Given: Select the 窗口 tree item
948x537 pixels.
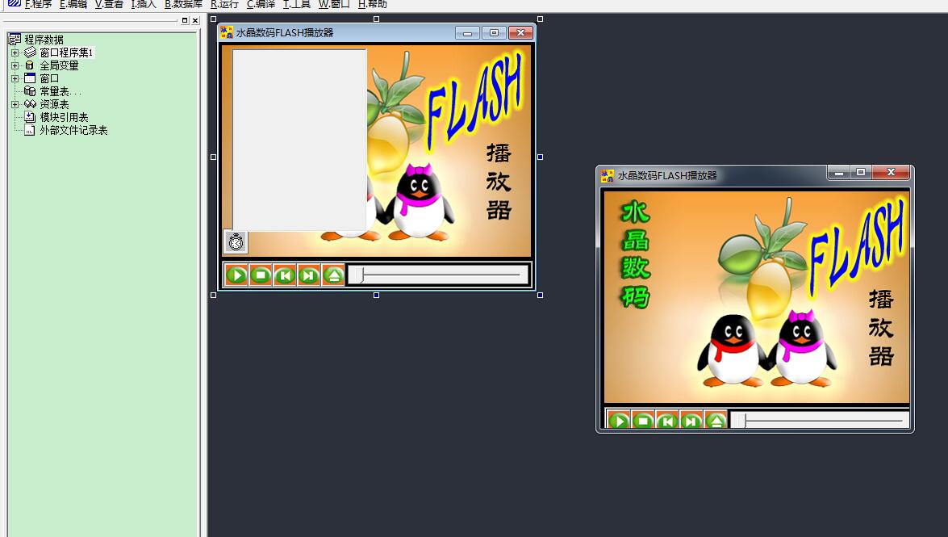Looking at the screenshot, I should 49,78.
